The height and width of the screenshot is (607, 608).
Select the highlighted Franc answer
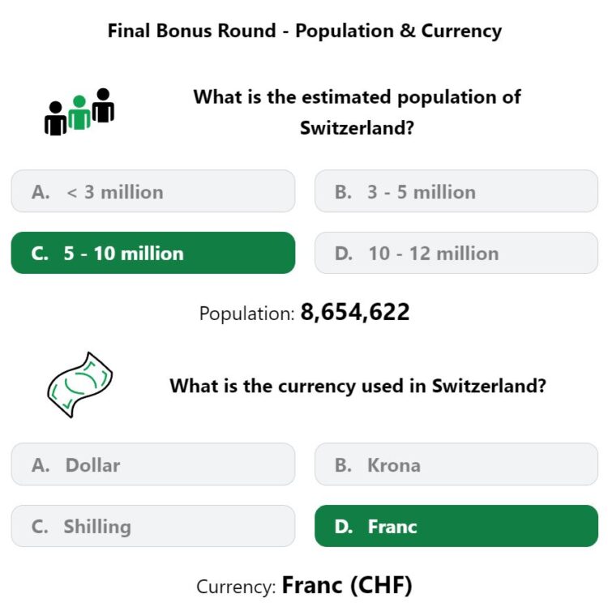[456, 526]
